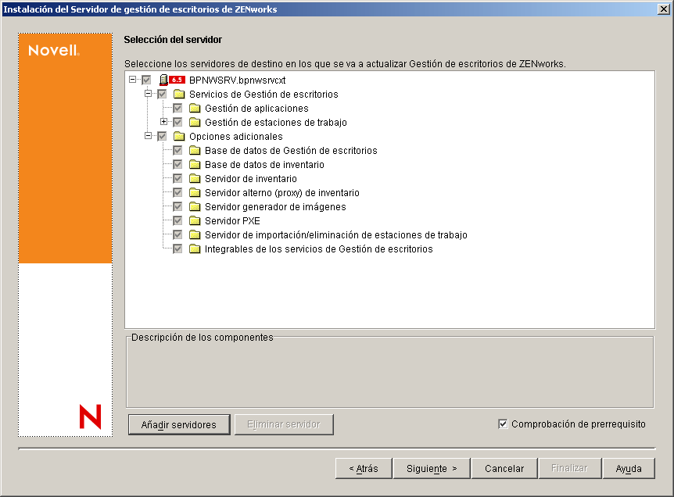Image resolution: width=674 pixels, height=497 pixels.
Task: Click the Añadir servidores button
Action: [x=178, y=424]
